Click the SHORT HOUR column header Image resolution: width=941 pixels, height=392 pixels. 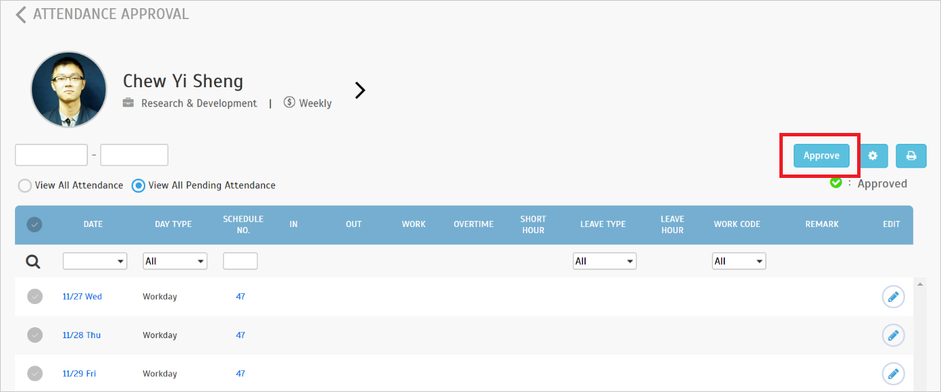pos(533,224)
